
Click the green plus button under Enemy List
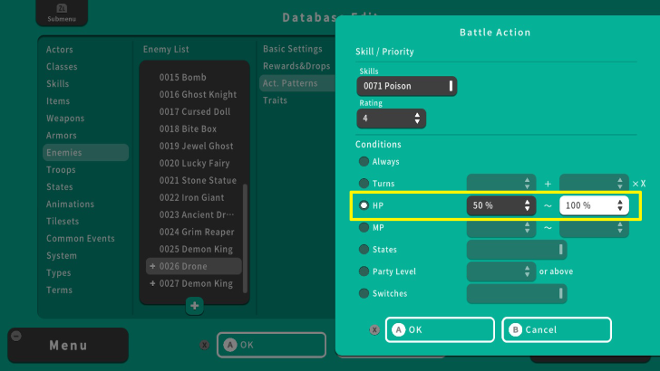coord(194,306)
